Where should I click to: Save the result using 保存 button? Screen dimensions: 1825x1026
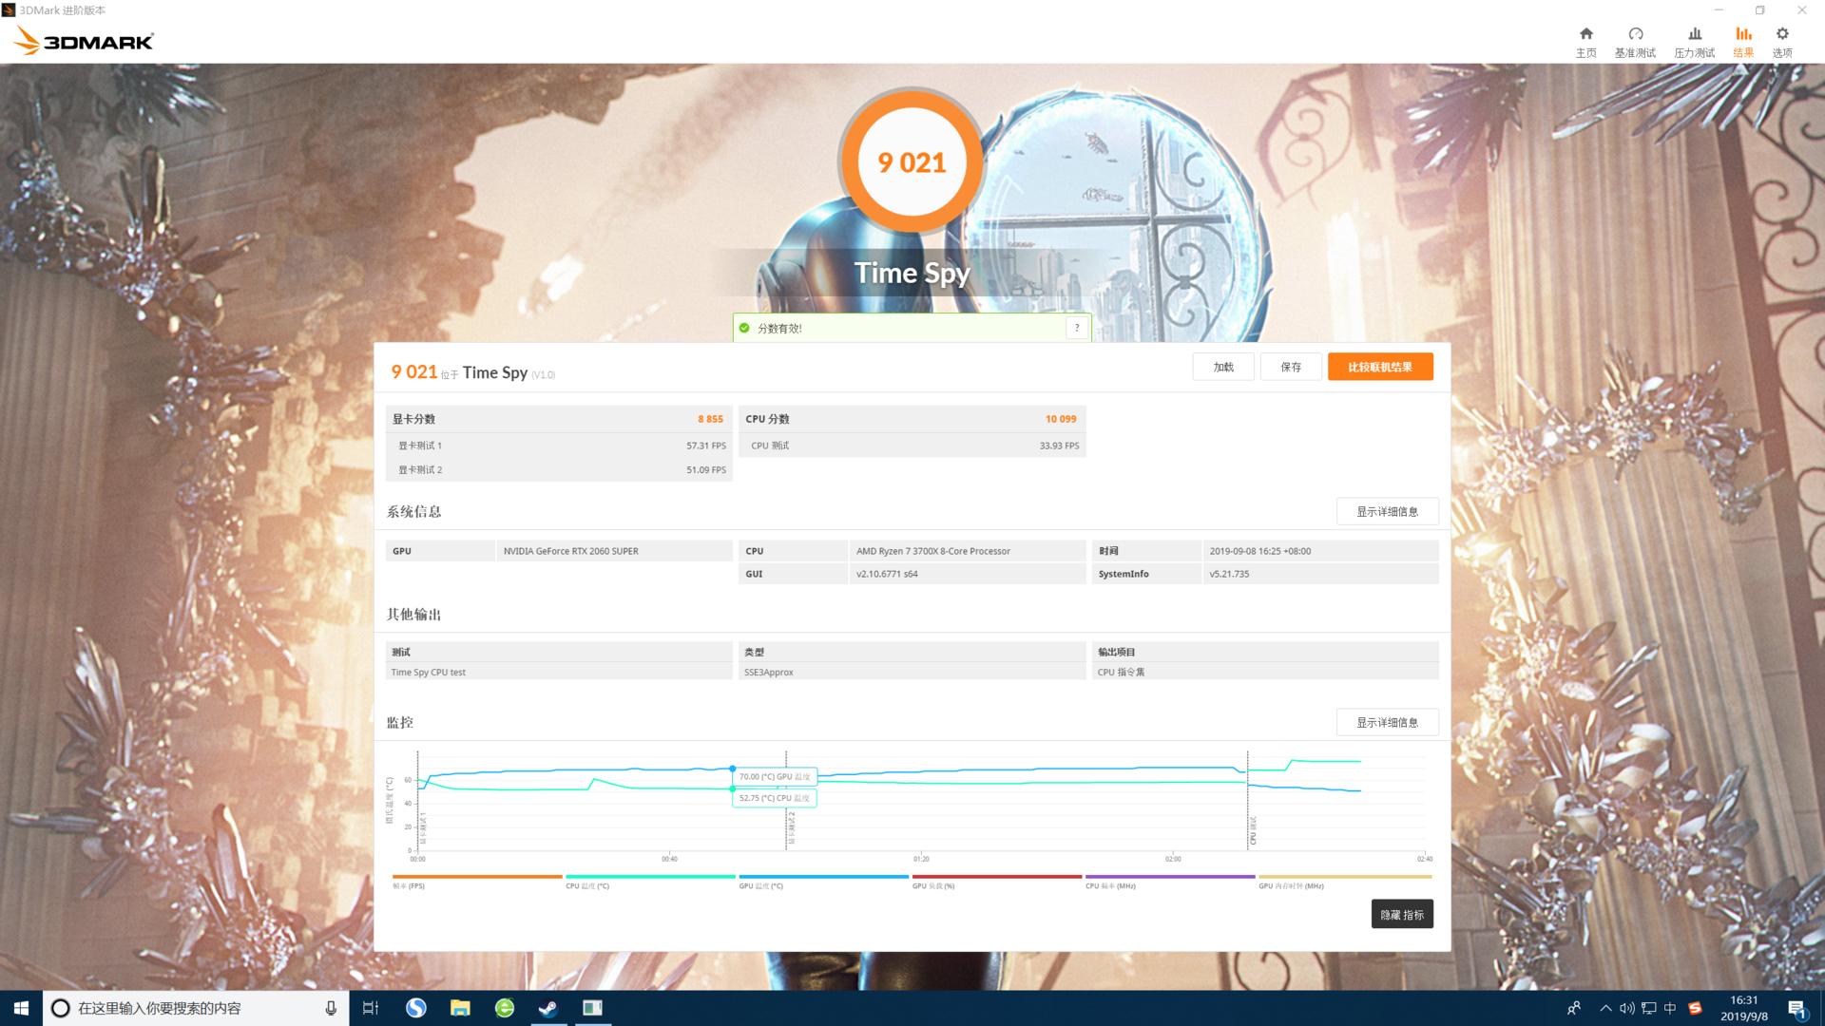(1290, 367)
